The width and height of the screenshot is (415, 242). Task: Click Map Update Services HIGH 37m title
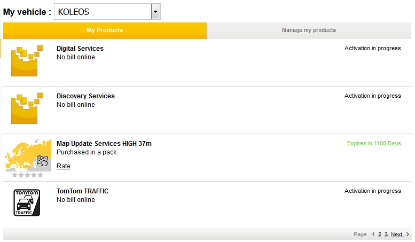click(x=104, y=144)
